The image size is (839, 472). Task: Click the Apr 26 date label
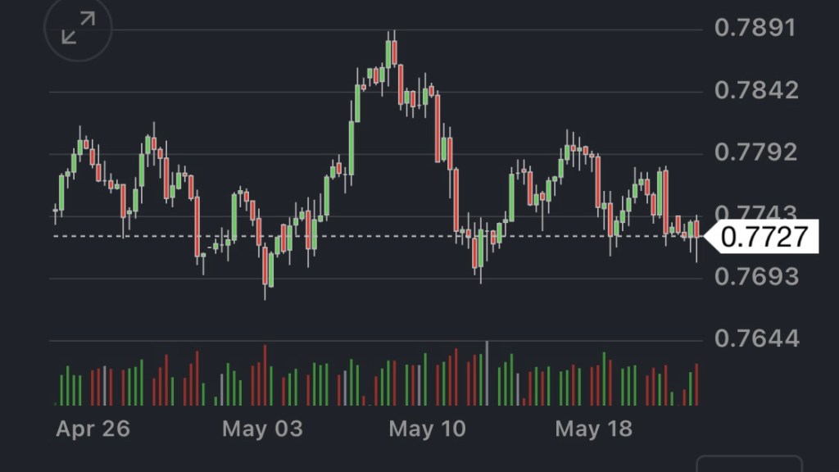(93, 429)
